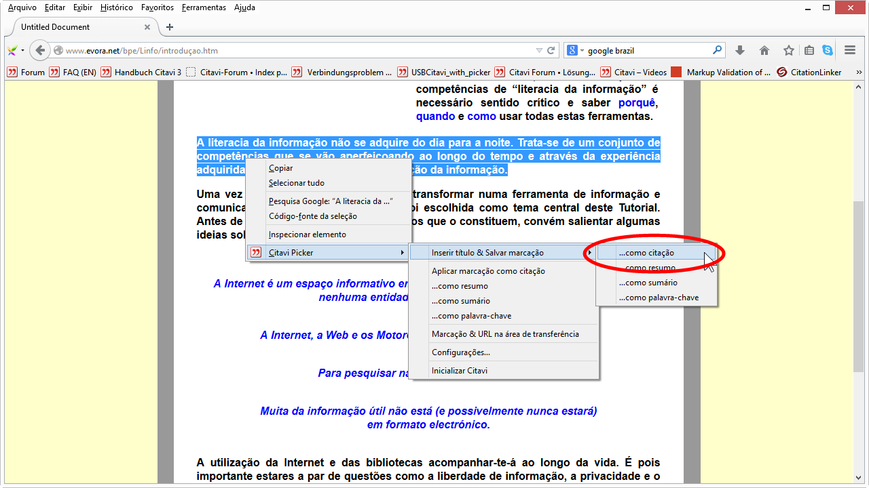Go to the home page icon

tap(764, 50)
